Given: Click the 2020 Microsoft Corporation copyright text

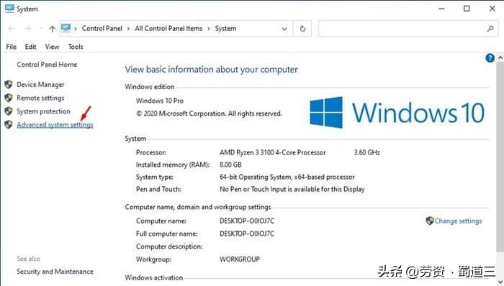Looking at the screenshot, I should pyautogui.click(x=210, y=114).
